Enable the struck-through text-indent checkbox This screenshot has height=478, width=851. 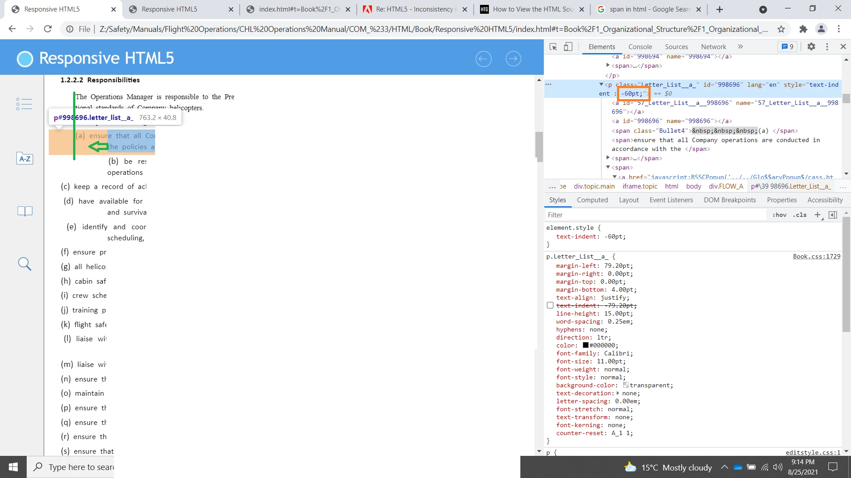[x=550, y=305]
